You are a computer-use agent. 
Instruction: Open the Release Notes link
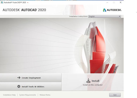click(45, 95)
